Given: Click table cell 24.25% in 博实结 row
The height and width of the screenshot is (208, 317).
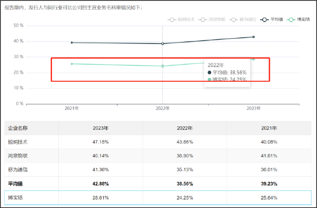Looking at the screenshot, I should (185, 198).
